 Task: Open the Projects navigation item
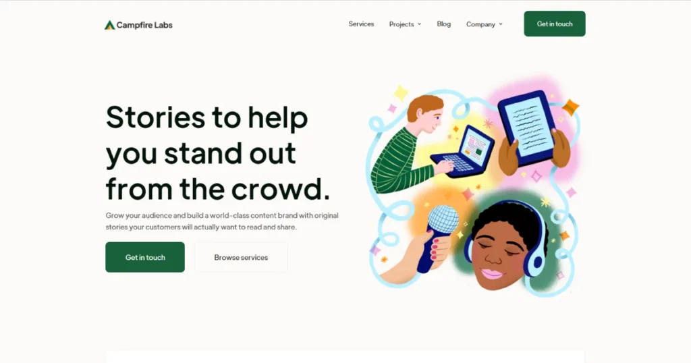point(402,24)
